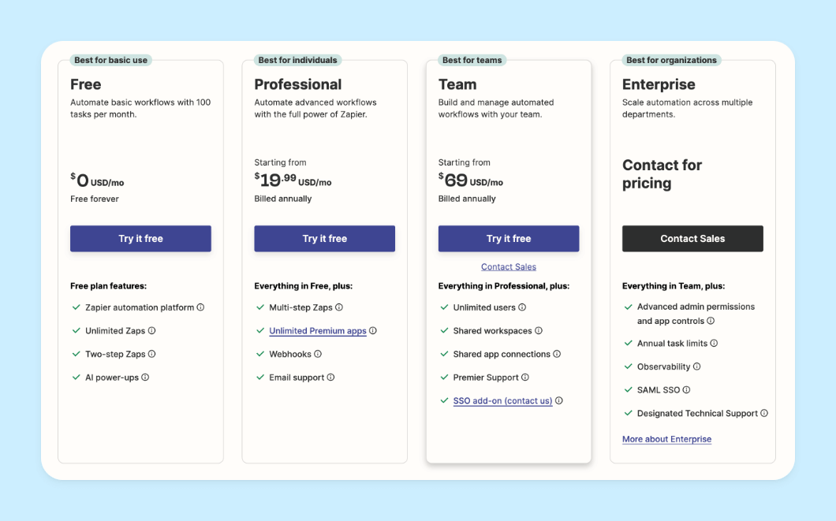Click the info icon next to Annual task limits

click(712, 343)
